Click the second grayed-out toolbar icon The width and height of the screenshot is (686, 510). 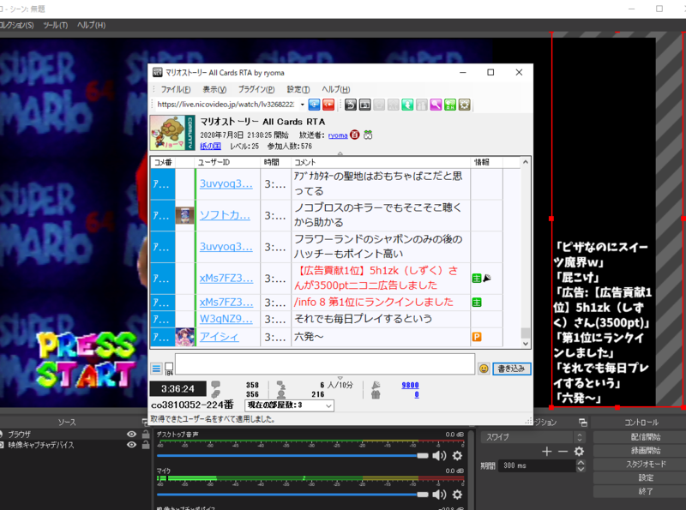coord(394,105)
